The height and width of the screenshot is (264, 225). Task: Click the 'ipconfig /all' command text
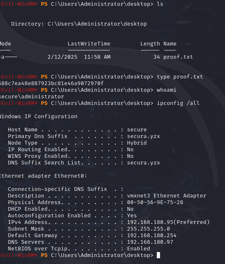pyautogui.click(x=178, y=103)
